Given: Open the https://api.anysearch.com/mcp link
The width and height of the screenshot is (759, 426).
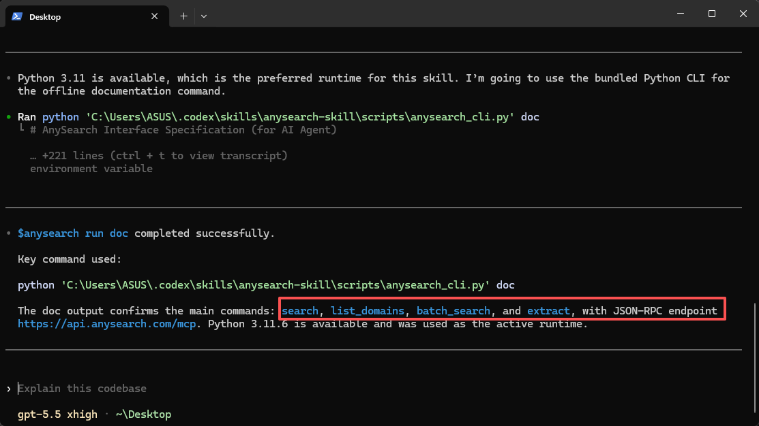Looking at the screenshot, I should (107, 324).
